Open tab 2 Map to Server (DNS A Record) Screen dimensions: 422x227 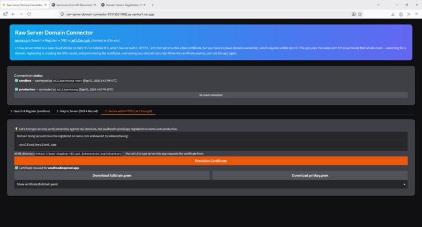click(77, 111)
